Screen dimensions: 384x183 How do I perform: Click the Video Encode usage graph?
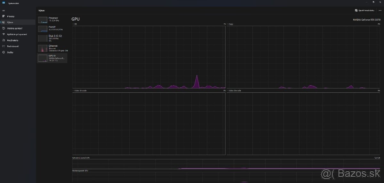coord(149,124)
